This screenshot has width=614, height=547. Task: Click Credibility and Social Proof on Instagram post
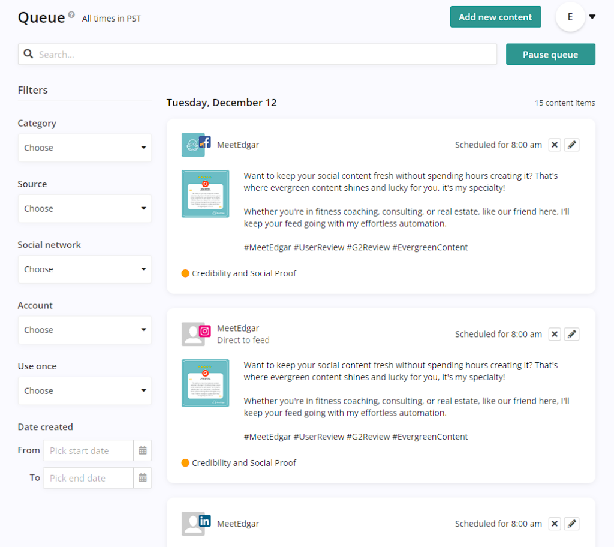[244, 463]
